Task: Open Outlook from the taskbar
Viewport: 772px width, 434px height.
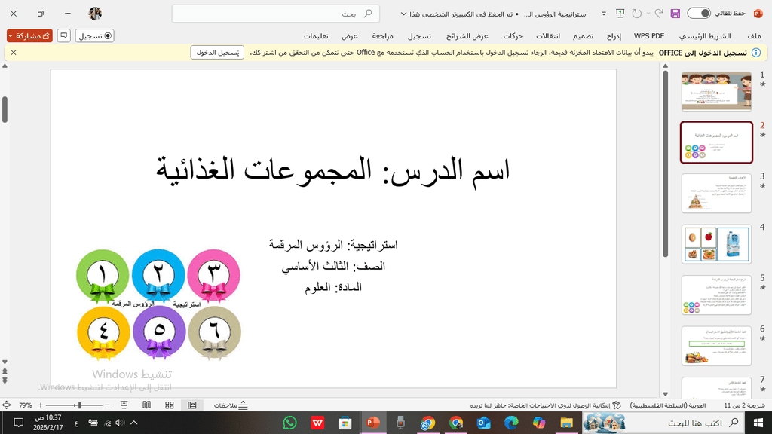Action: [483, 423]
